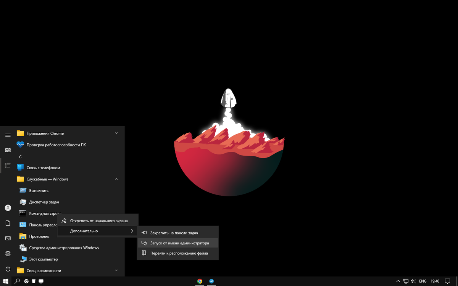Change the ENG input language
Image resolution: width=458 pixels, height=286 pixels.
tap(423, 281)
